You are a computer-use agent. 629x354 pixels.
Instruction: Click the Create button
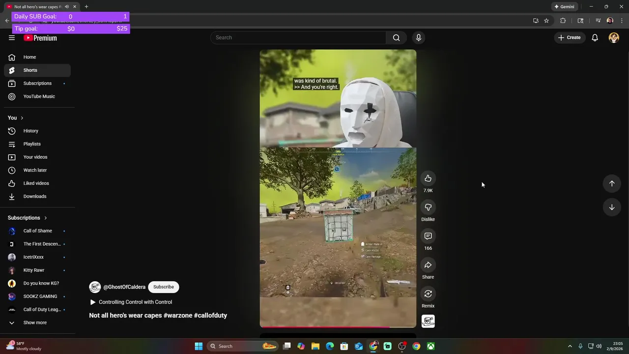tap(570, 37)
